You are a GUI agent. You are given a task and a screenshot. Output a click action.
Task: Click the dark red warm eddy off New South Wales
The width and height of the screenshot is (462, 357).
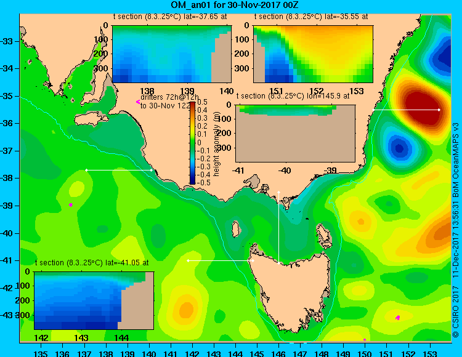coord(422,108)
